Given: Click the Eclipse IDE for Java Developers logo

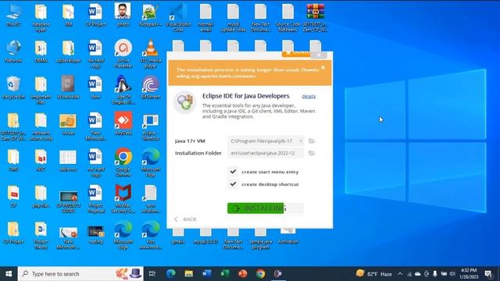Looking at the screenshot, I should [x=185, y=102].
